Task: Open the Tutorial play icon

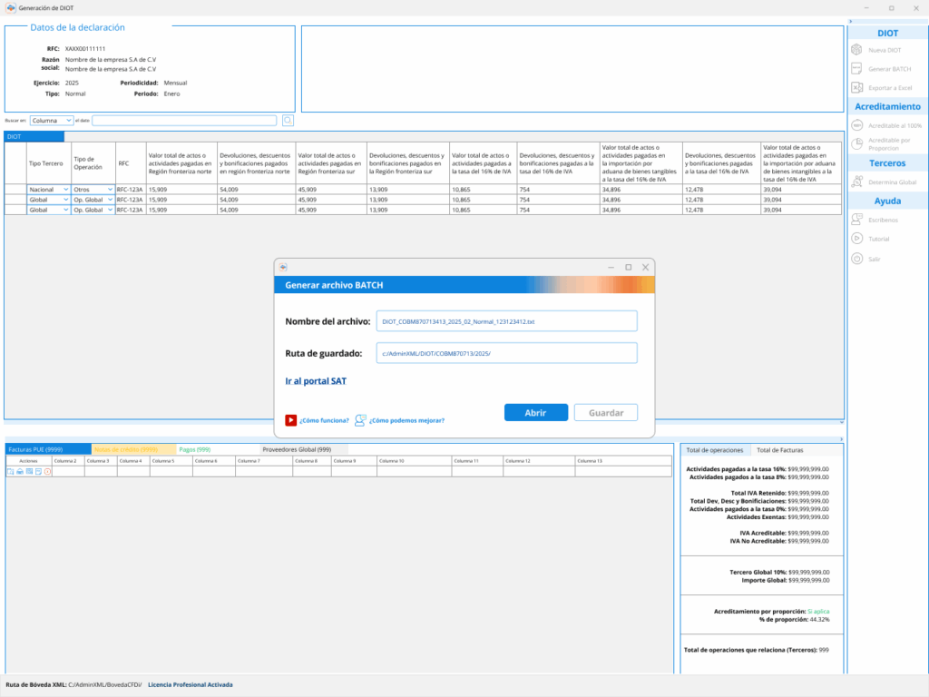Action: coord(856,239)
